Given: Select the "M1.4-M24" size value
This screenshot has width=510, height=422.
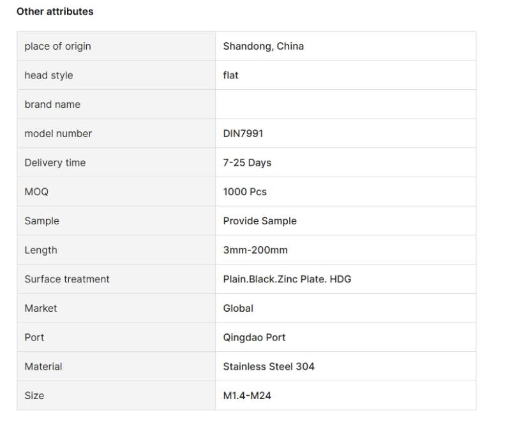Looking at the screenshot, I should click(247, 395).
